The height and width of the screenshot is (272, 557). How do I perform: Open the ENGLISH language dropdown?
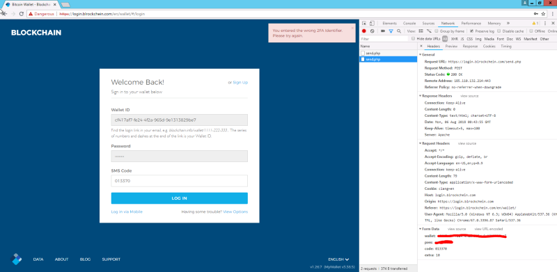pos(338,259)
